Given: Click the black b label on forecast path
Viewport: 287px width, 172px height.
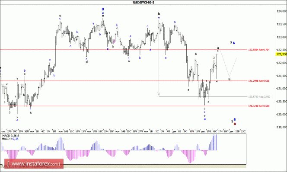Looking at the screenshot, I should pyautogui.click(x=230, y=79).
